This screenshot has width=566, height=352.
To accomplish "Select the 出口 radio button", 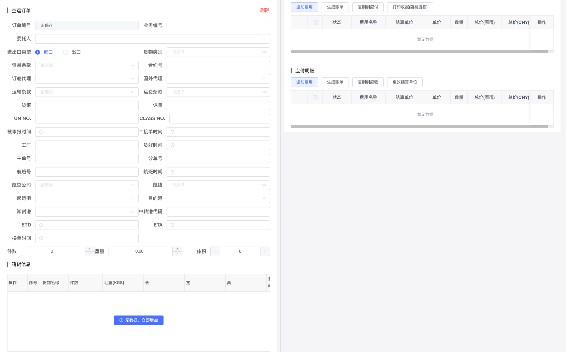I will (x=66, y=52).
